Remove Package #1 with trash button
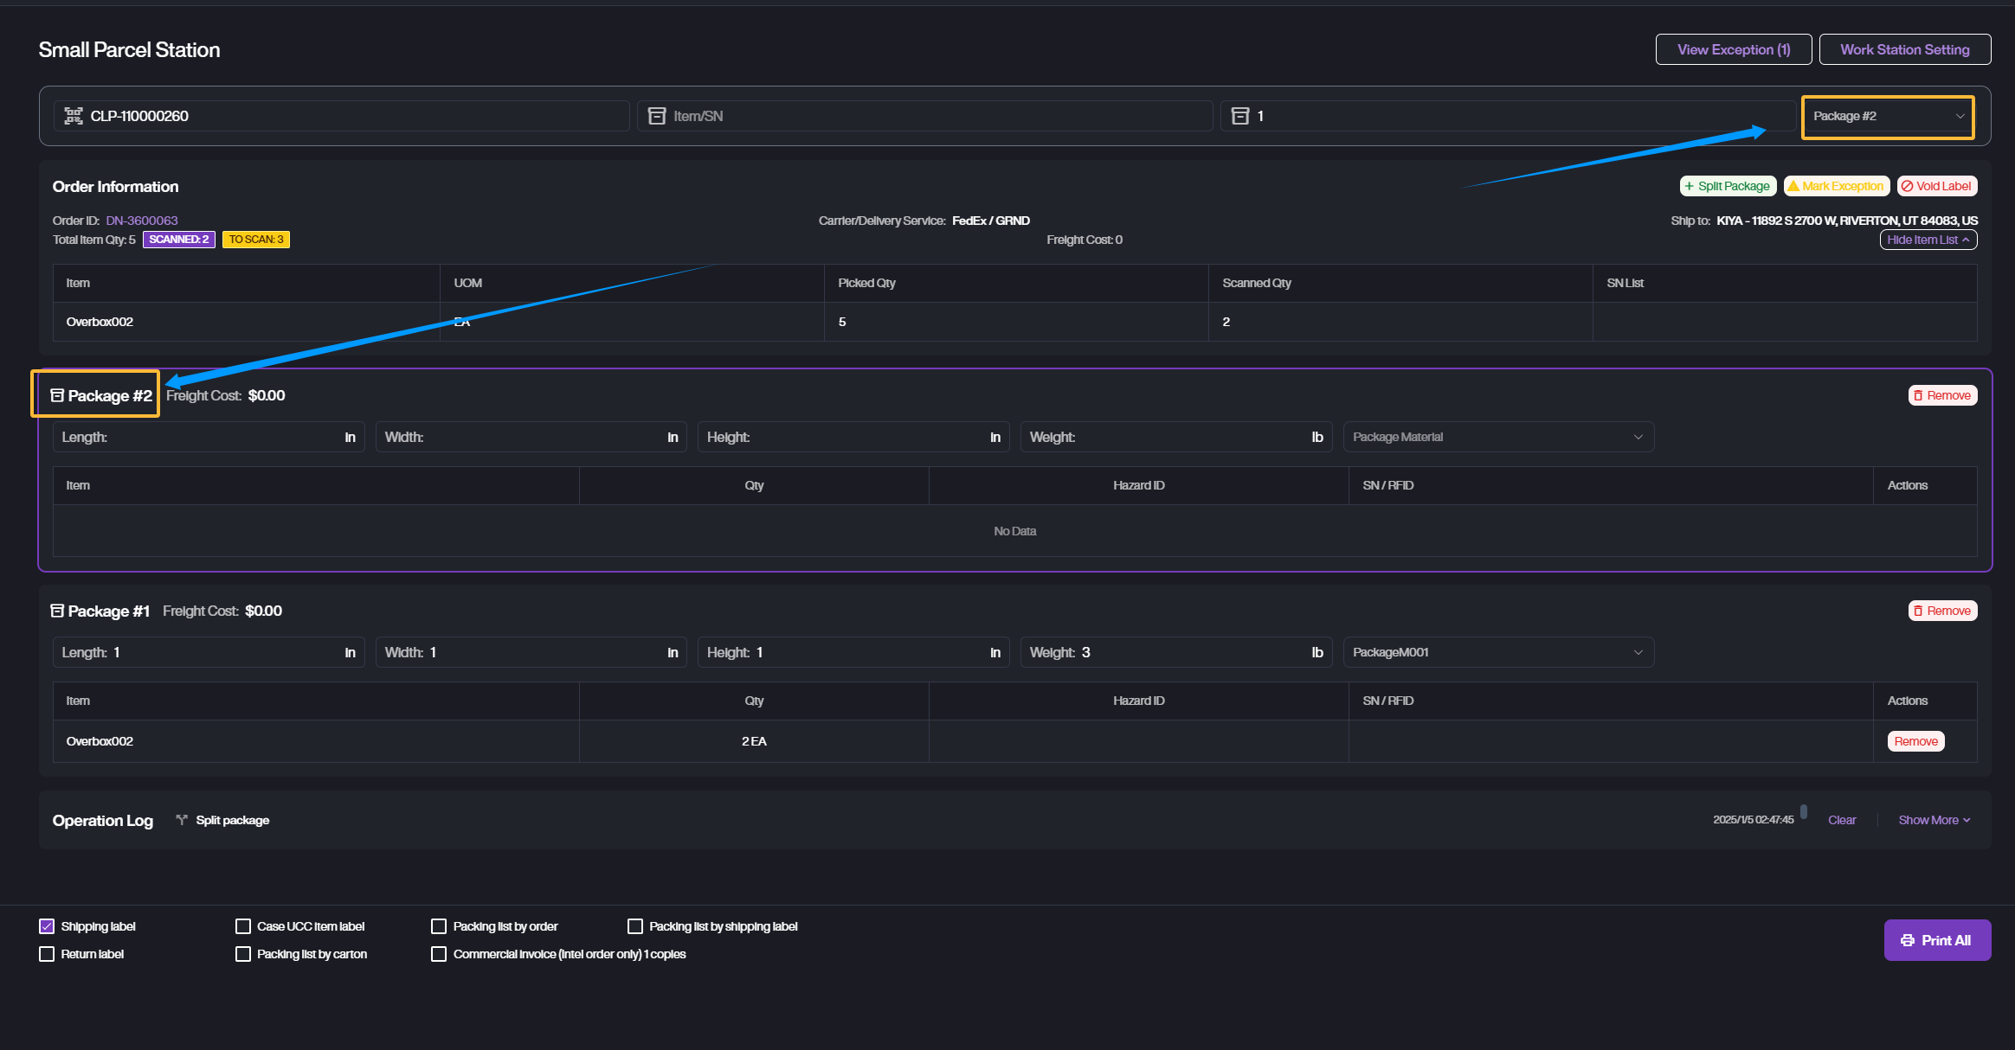The image size is (2015, 1050). 1942,611
